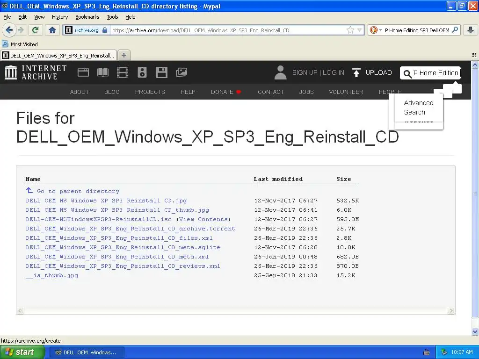Screen dimensions: 479x359
Task: Click the address bar URL field
Action: click(x=228, y=30)
